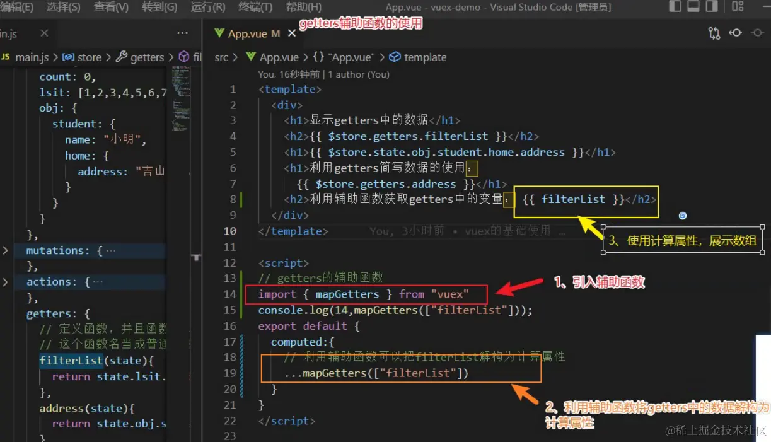Click the store variable icon in breadcrumb
The height and width of the screenshot is (442, 771).
(68, 57)
